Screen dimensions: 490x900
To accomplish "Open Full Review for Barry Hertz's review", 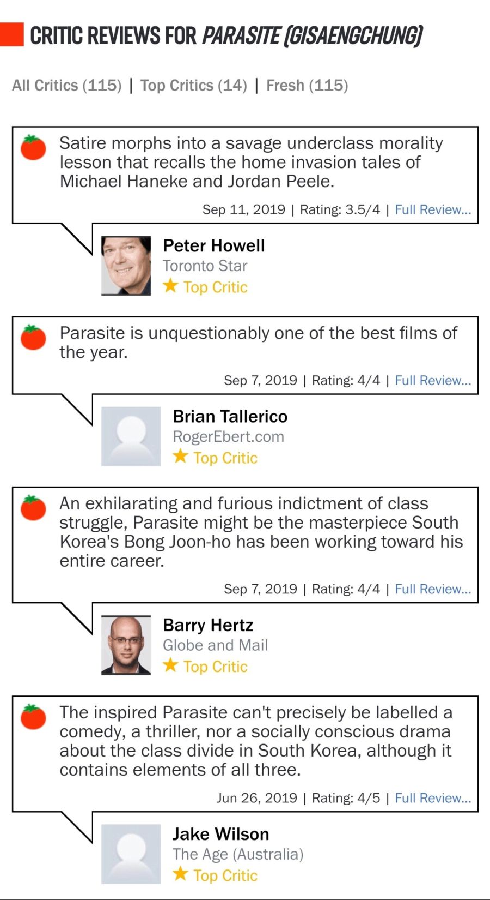I will (x=433, y=590).
